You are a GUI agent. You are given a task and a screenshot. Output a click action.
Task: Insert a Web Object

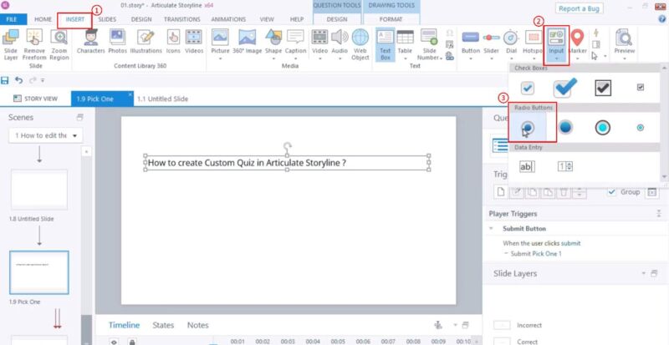point(360,41)
